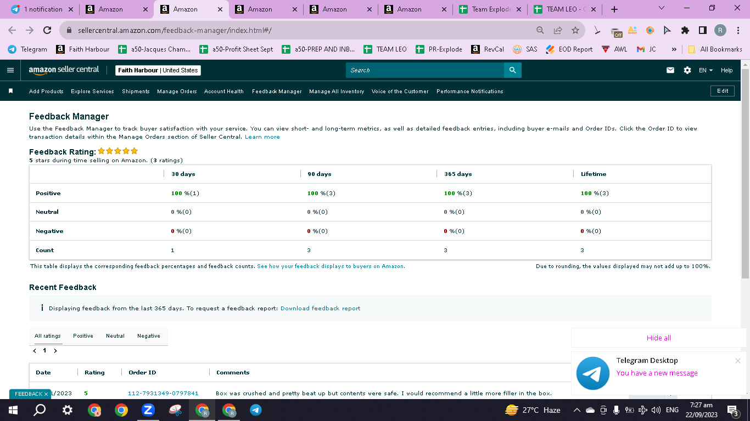Open a new browser tab
The height and width of the screenshot is (421, 750).
click(x=614, y=9)
